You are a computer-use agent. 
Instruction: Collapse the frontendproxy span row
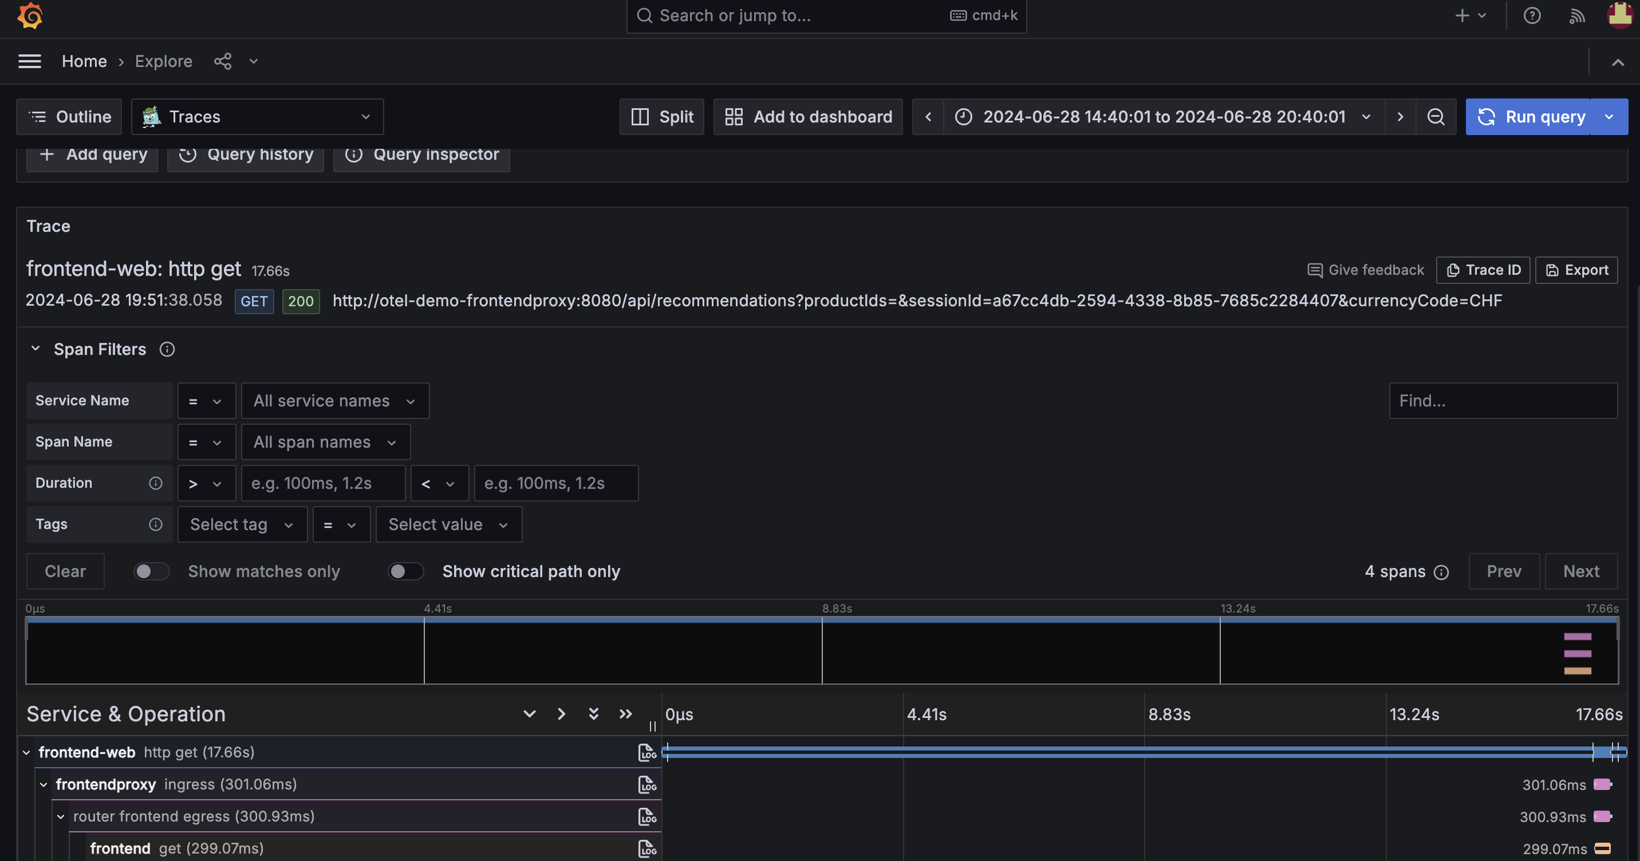[44, 784]
